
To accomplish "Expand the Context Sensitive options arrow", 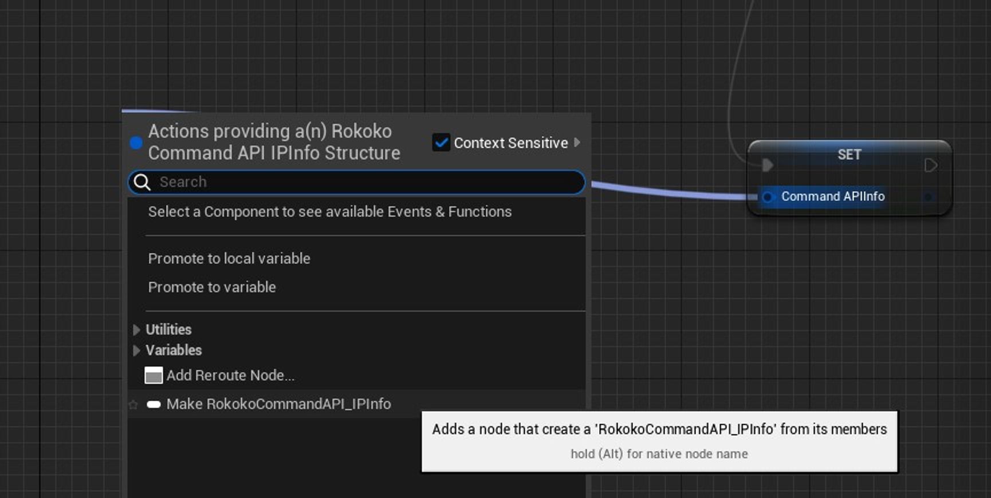I will pos(577,143).
